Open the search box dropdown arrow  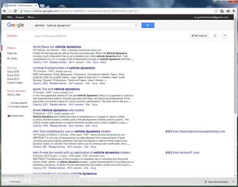coord(136,25)
